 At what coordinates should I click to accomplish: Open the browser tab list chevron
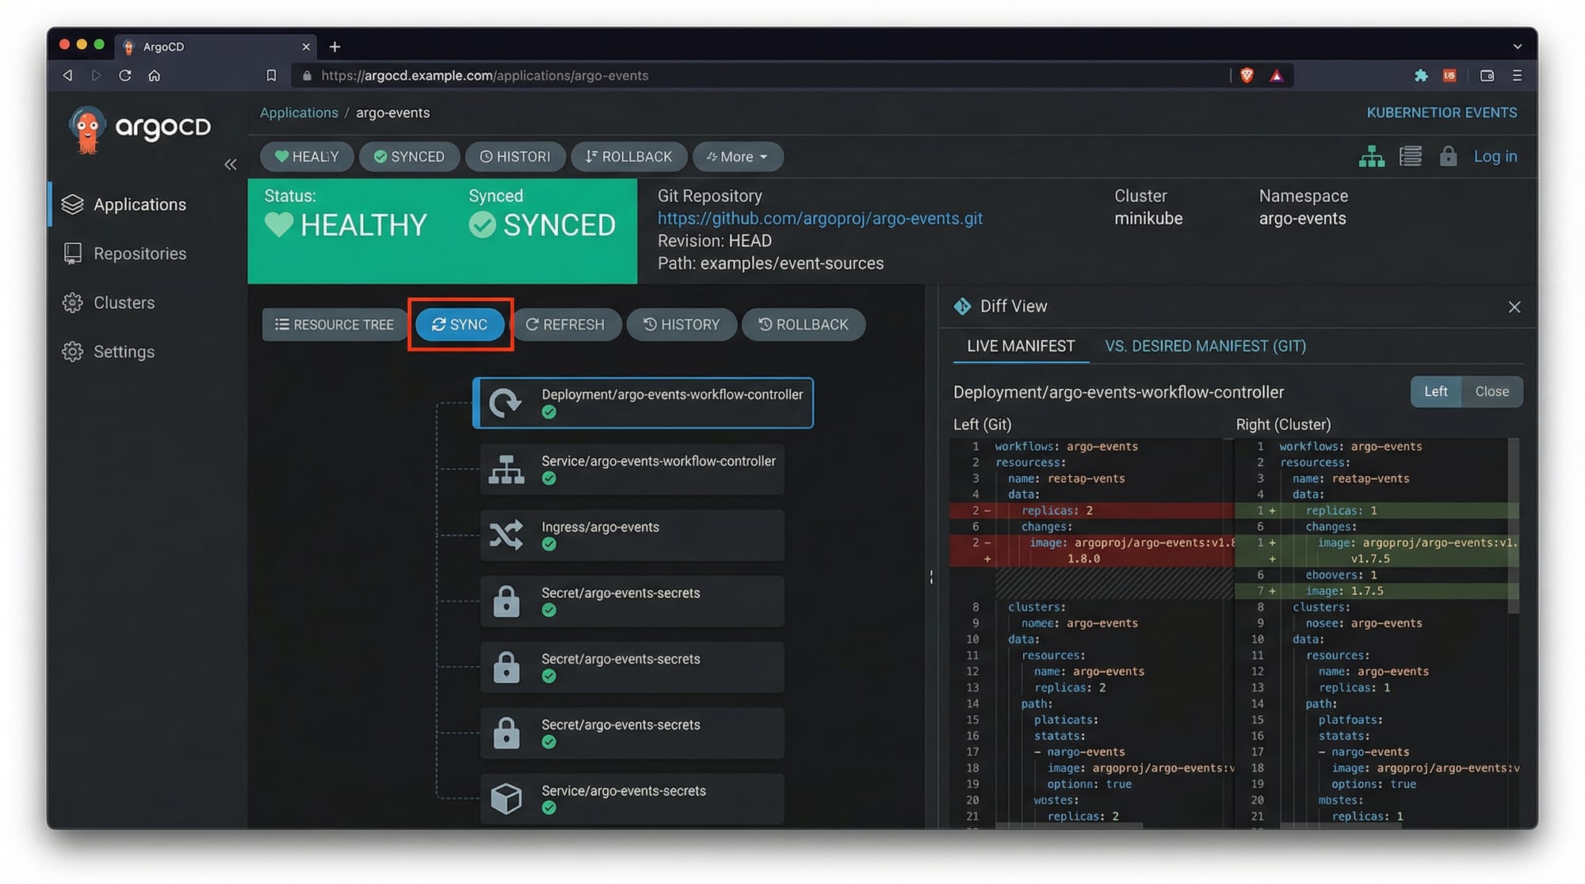pyautogui.click(x=1516, y=47)
